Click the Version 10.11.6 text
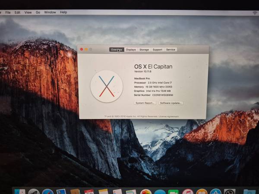This screenshot has height=194, width=259. [144, 71]
